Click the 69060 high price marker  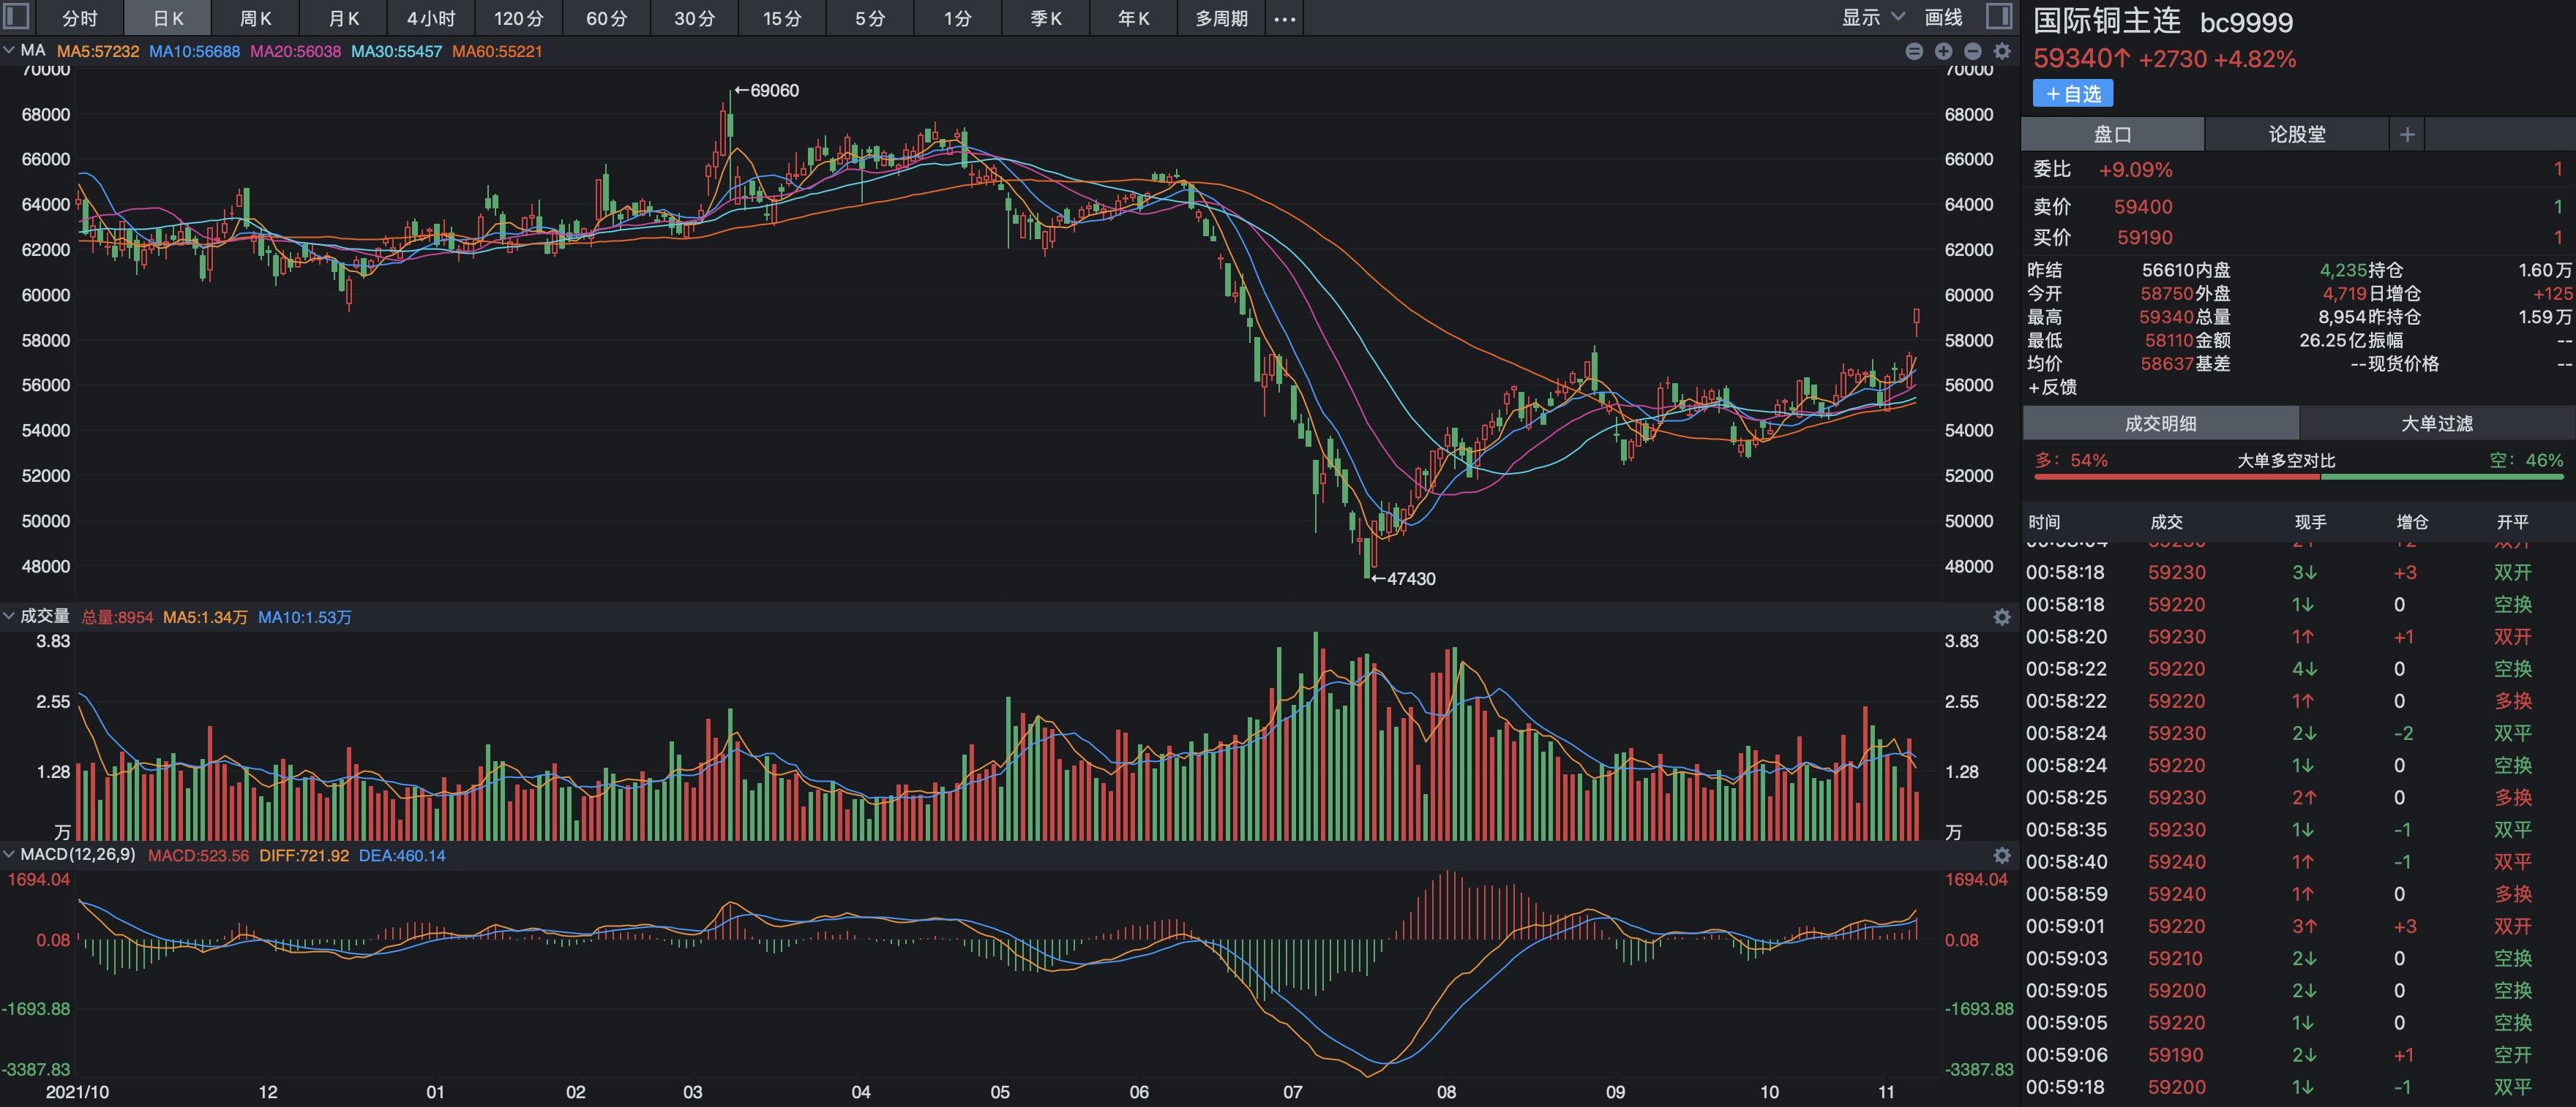click(766, 90)
